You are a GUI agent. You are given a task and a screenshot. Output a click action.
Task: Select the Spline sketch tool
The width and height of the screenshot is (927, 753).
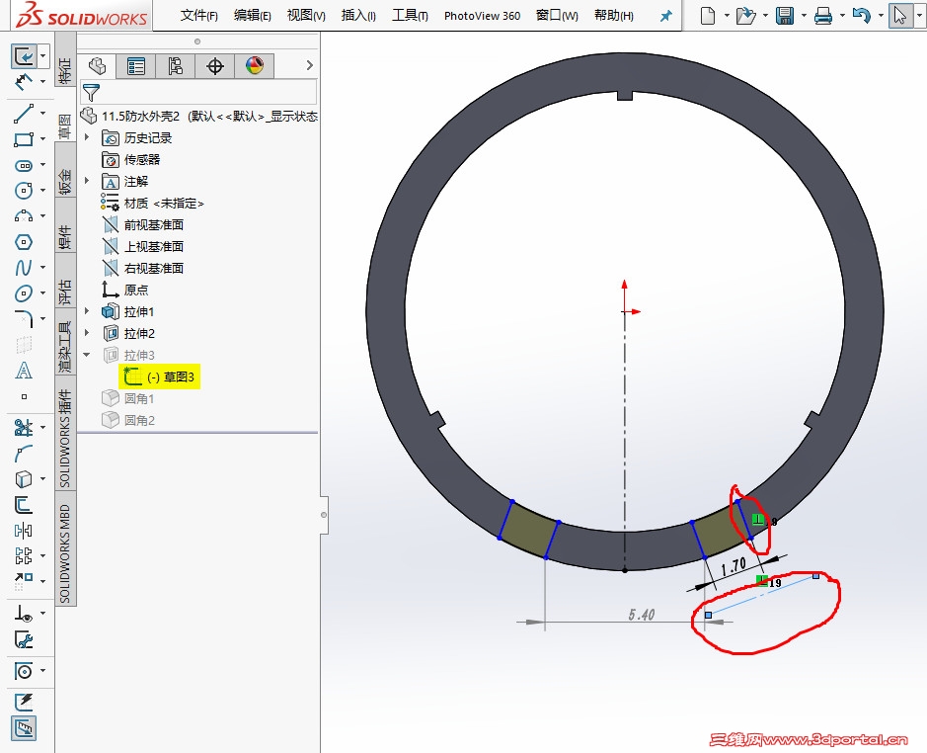coord(23,268)
